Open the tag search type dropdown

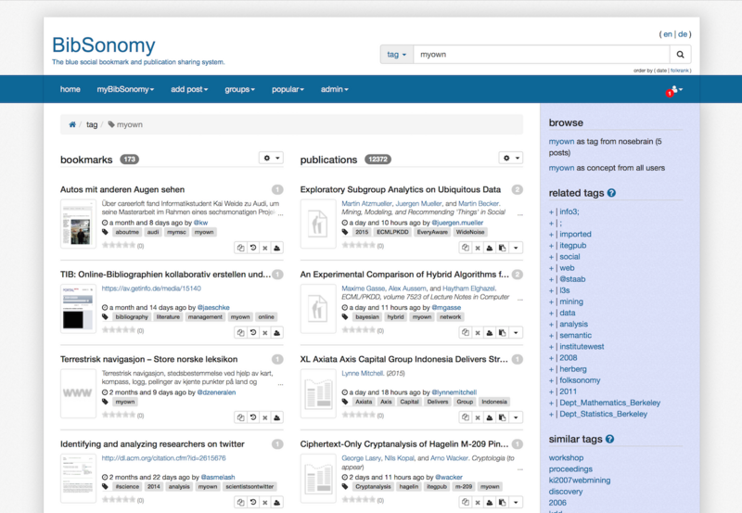396,55
